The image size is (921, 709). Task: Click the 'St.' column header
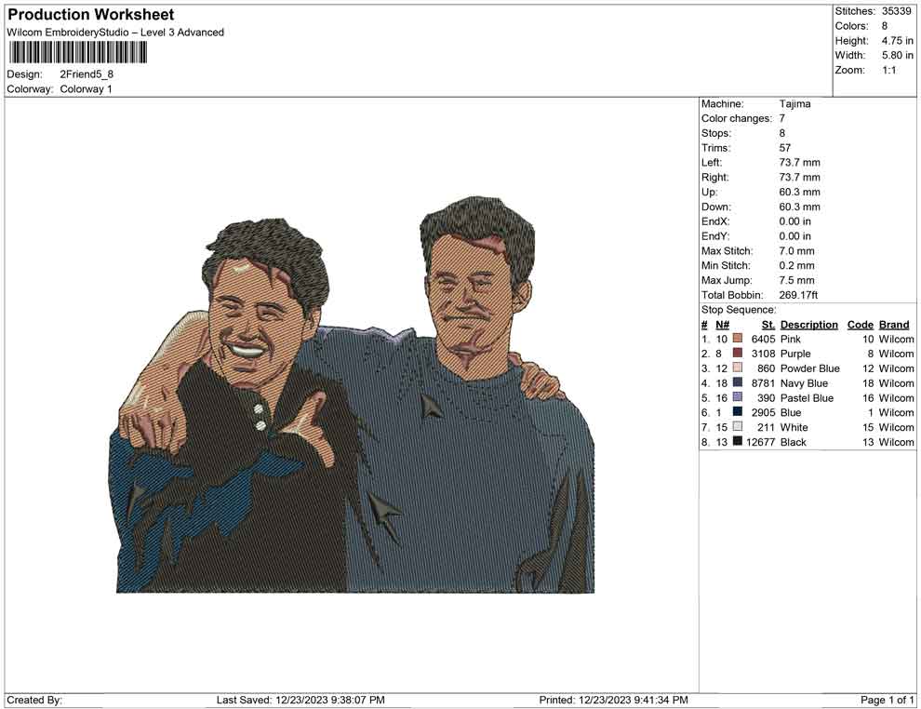click(x=768, y=325)
